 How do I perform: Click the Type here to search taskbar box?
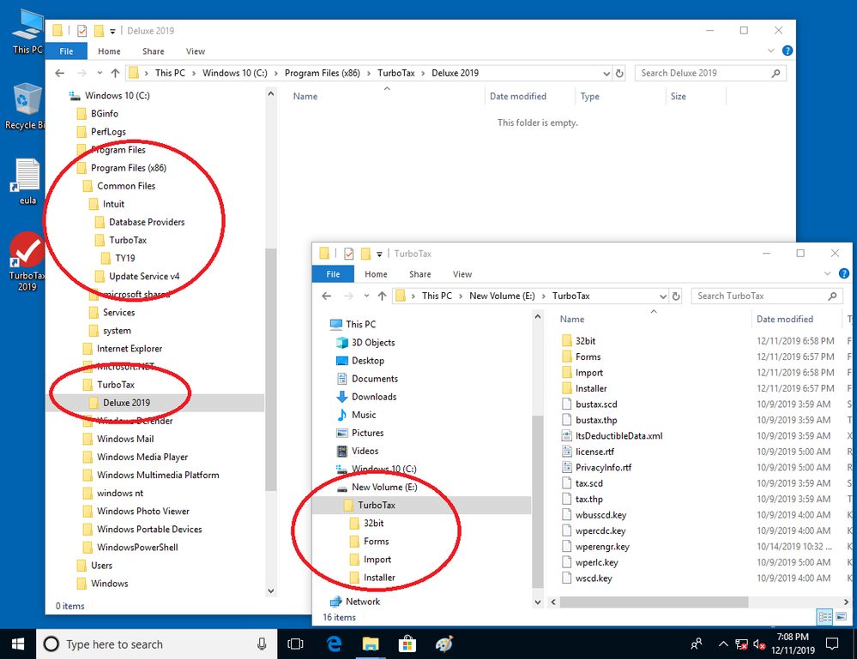tap(156, 644)
